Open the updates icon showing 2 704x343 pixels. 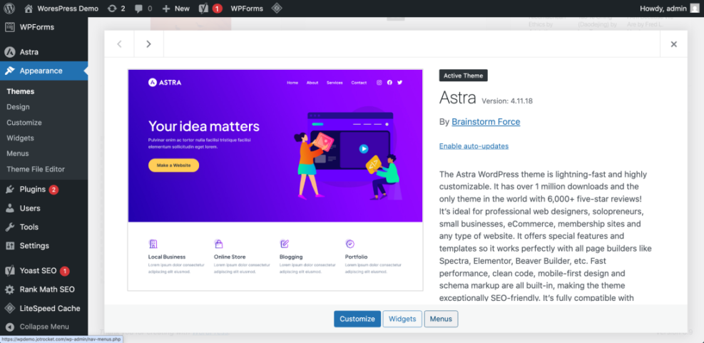click(112, 8)
